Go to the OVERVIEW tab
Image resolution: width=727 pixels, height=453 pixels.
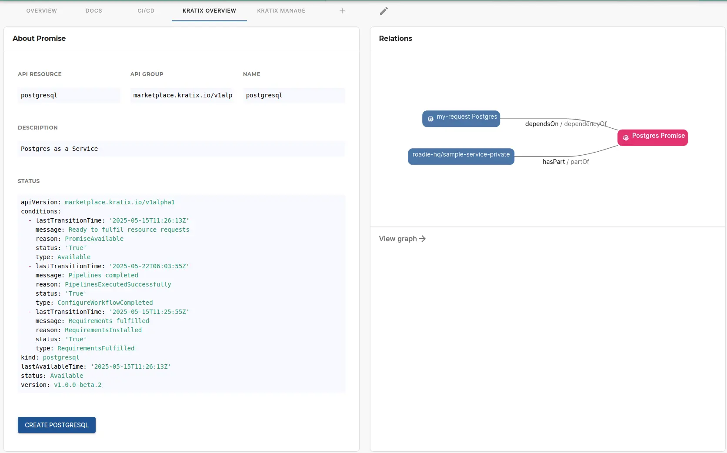pyautogui.click(x=41, y=10)
